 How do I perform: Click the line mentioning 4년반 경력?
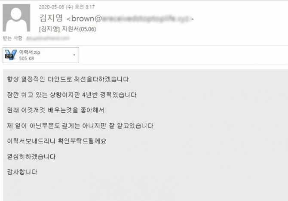pos(72,95)
